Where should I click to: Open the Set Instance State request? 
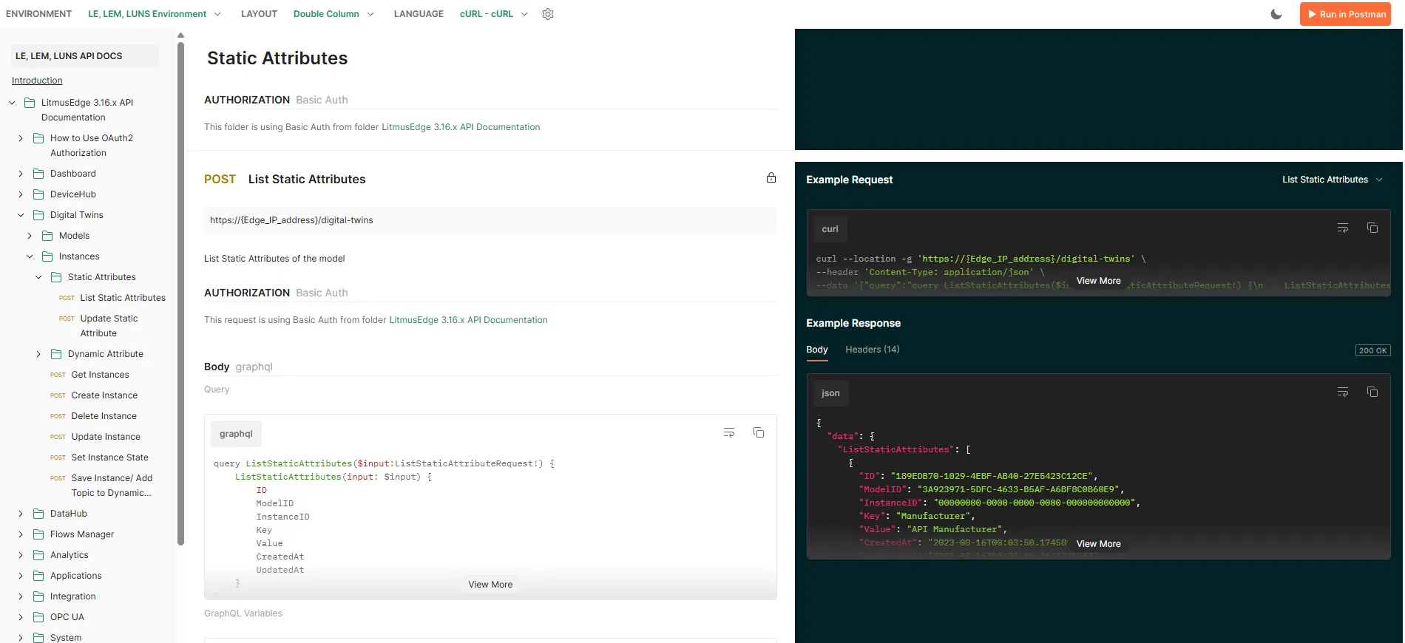[x=109, y=457]
